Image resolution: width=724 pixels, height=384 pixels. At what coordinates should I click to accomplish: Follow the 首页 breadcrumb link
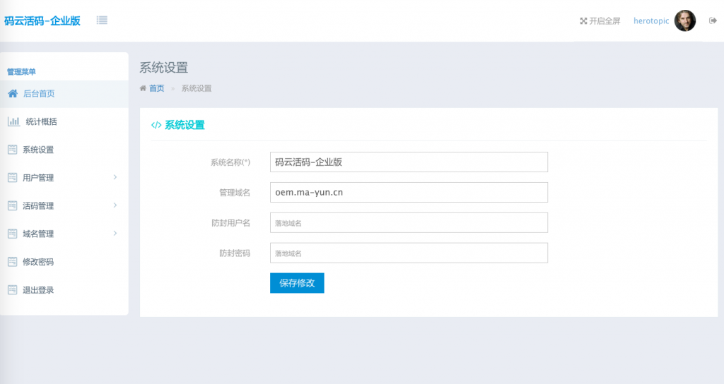[156, 88]
